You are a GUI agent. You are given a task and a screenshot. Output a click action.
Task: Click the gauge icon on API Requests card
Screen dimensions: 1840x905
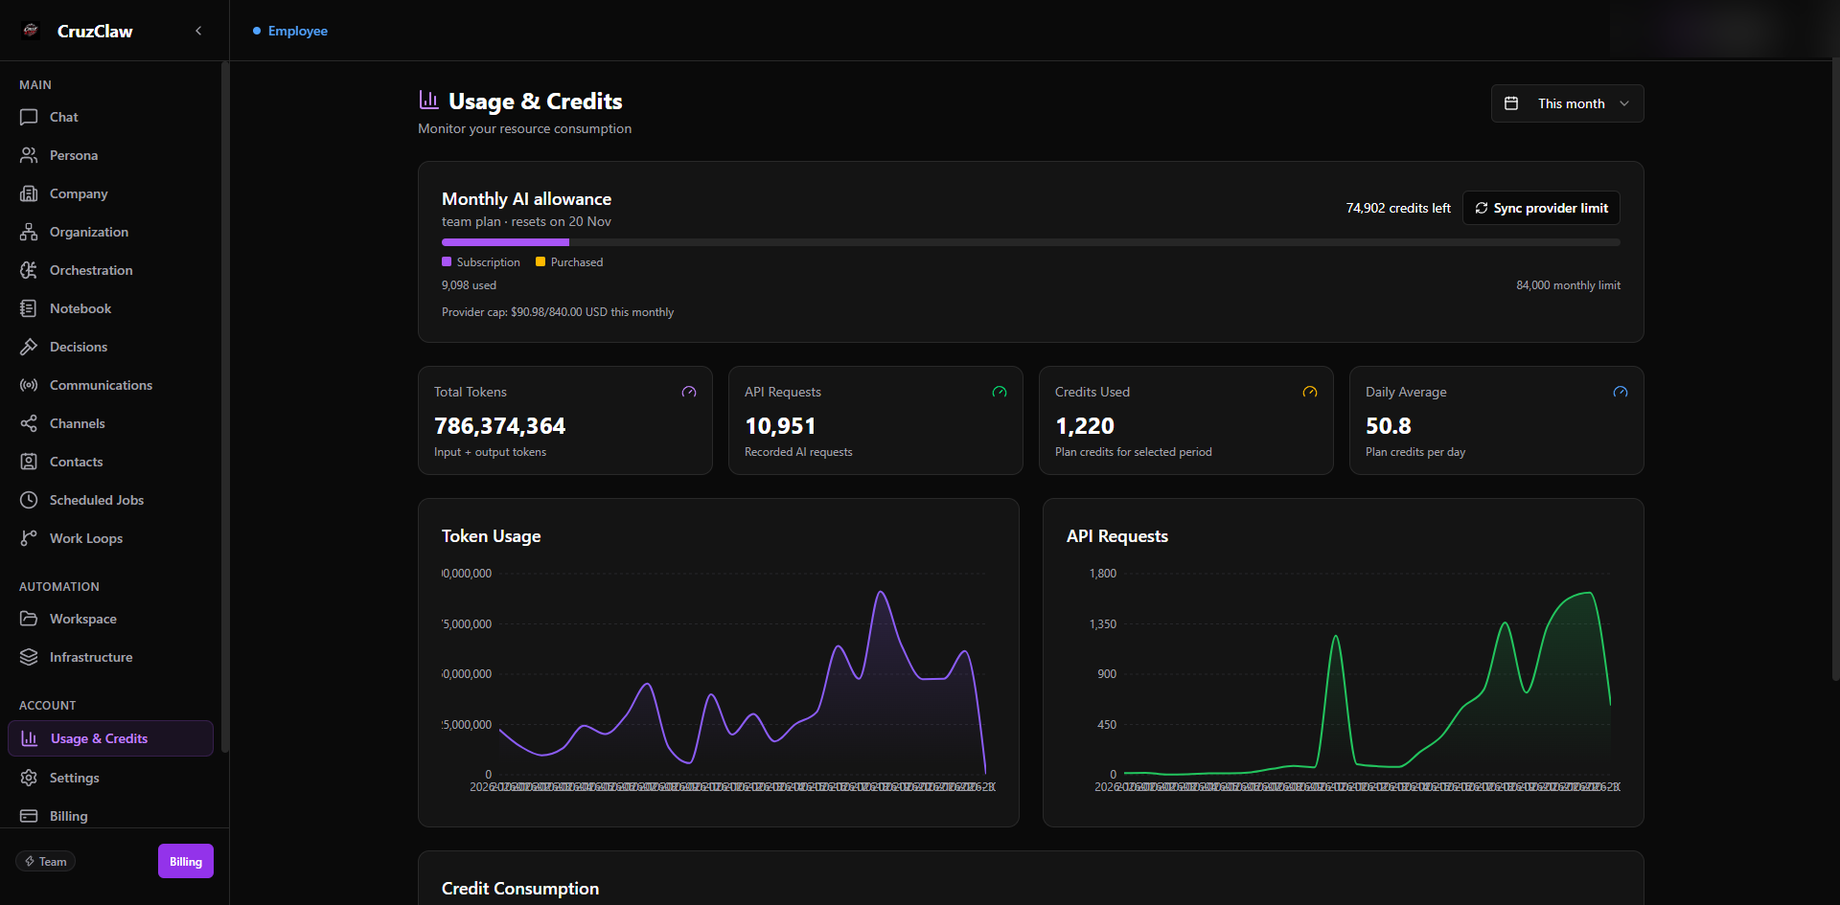tap(1000, 392)
